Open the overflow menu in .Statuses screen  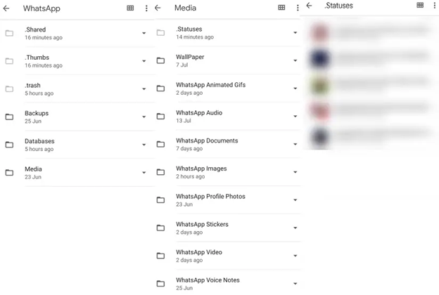pyautogui.click(x=435, y=6)
